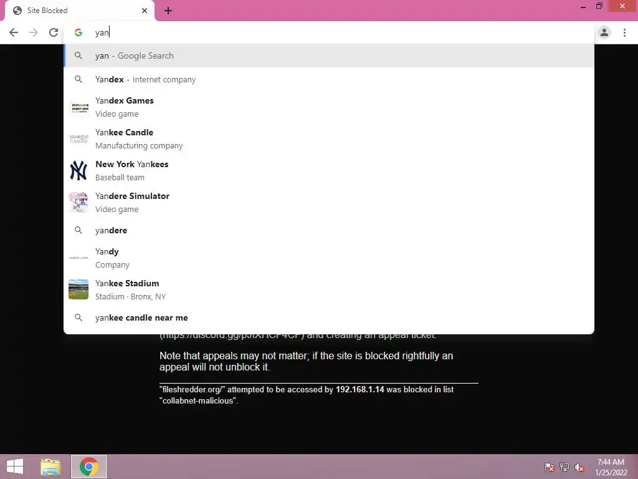The width and height of the screenshot is (638, 479).
Task: Open Action Center flag tray icon
Action: click(x=550, y=467)
